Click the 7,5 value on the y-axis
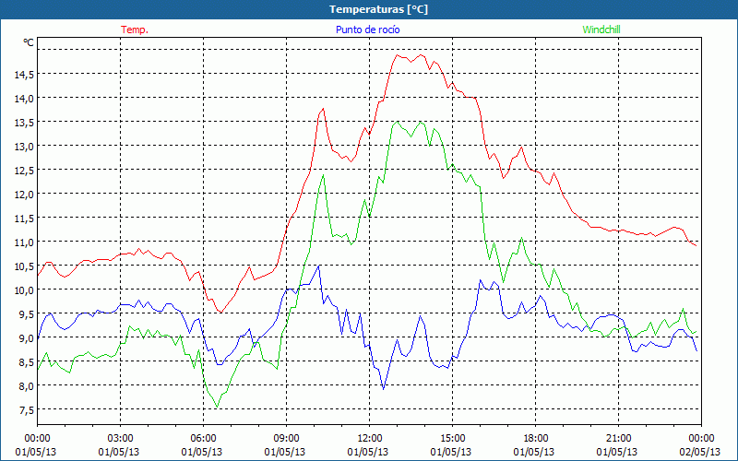 26,409
